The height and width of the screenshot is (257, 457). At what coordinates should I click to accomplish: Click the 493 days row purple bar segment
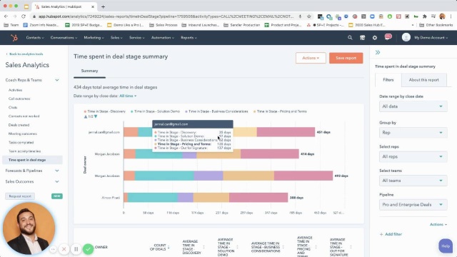pos(209,176)
